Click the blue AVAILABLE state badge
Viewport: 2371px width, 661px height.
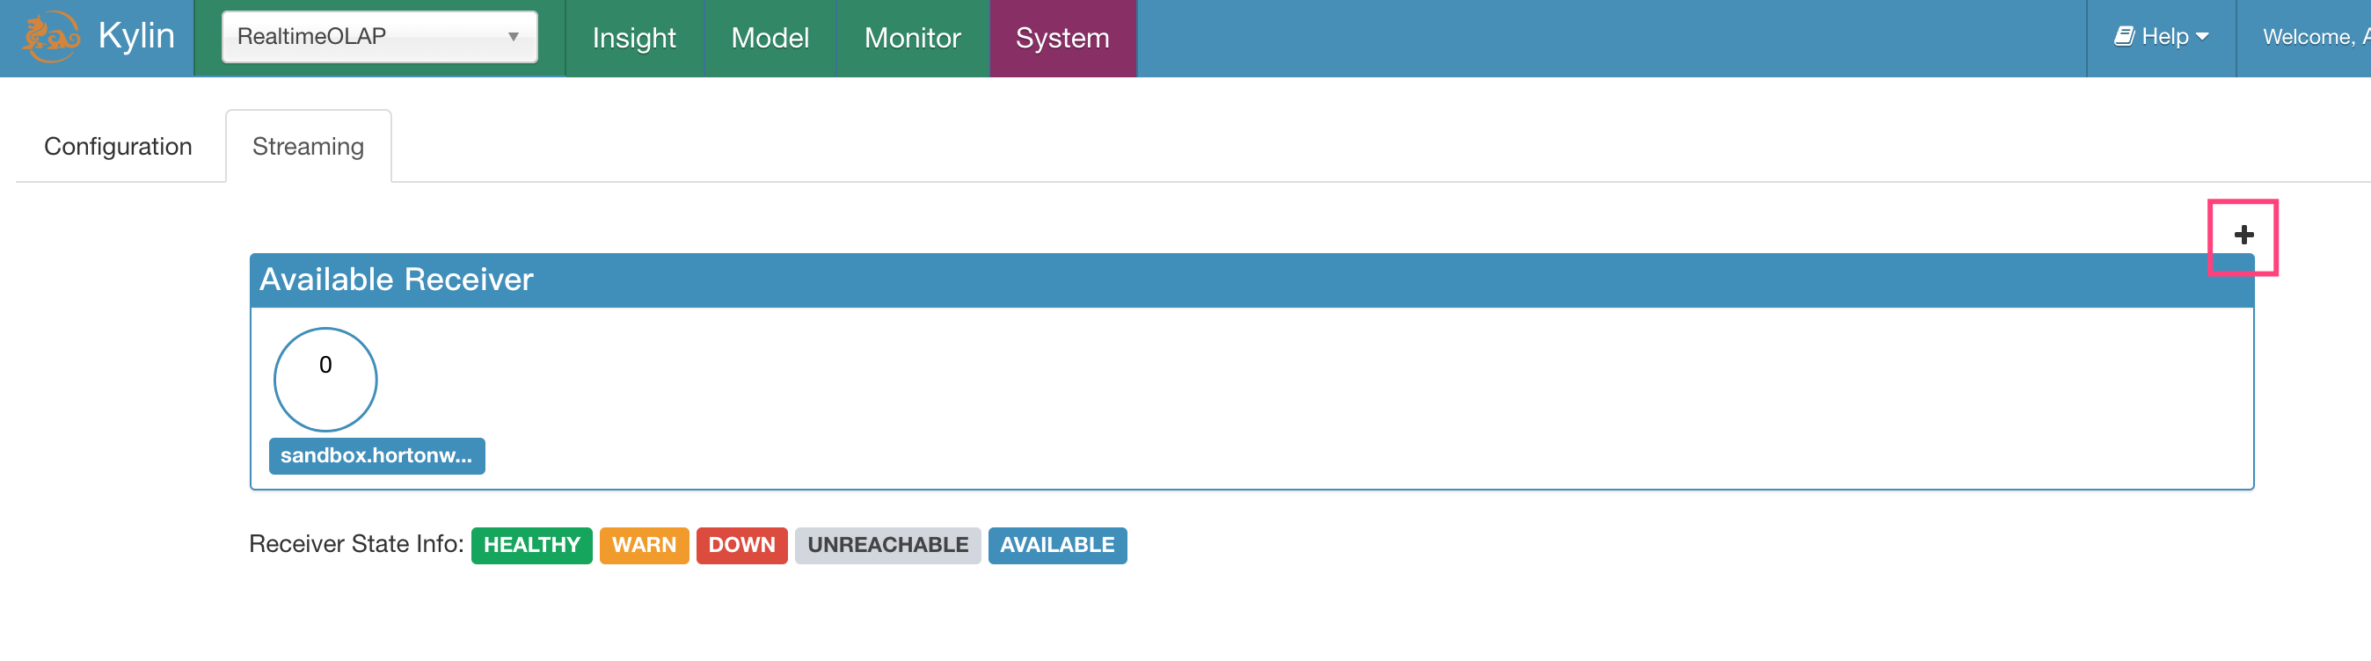pyautogui.click(x=1056, y=545)
